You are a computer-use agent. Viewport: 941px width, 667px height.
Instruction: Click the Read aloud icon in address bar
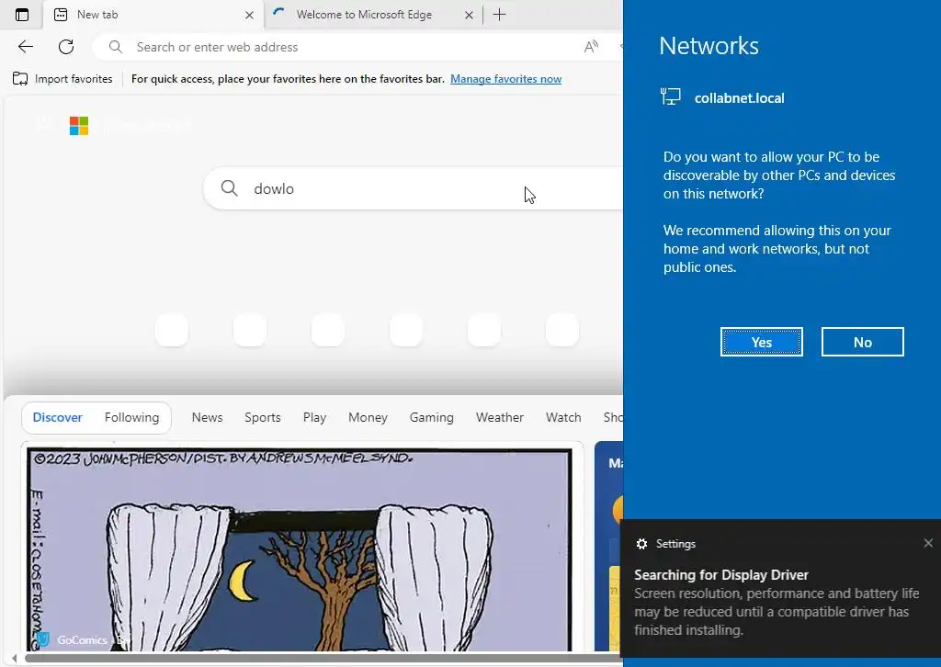tap(591, 47)
